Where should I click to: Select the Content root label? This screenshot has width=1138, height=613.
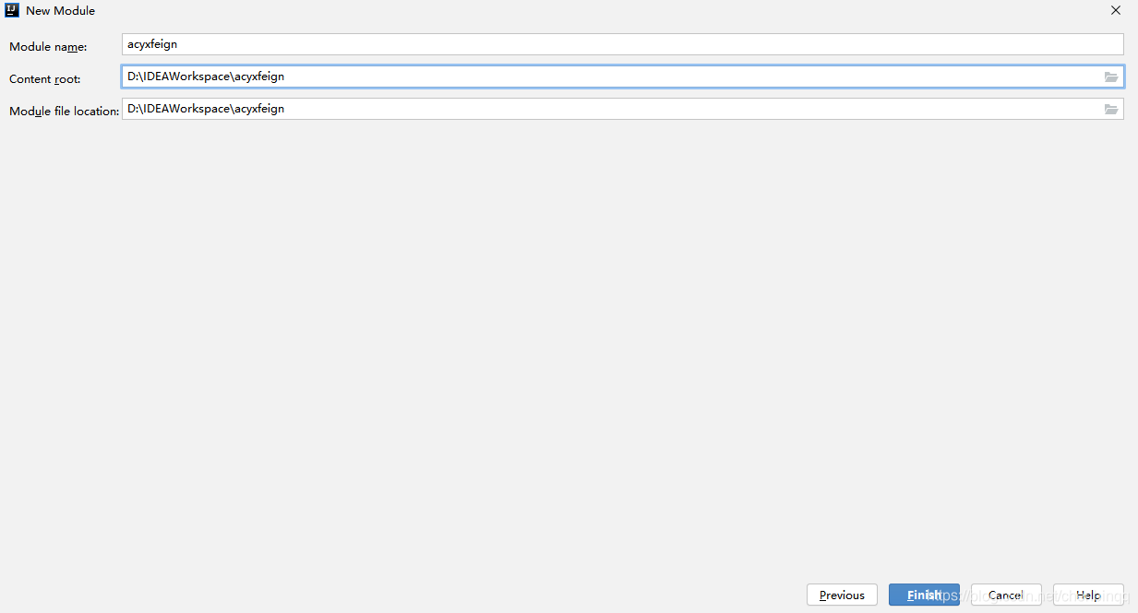pyautogui.click(x=45, y=79)
